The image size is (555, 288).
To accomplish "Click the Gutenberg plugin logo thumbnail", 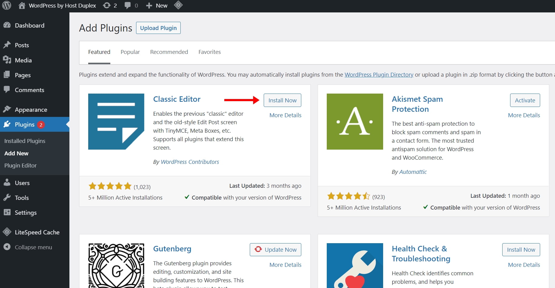I will (116, 266).
